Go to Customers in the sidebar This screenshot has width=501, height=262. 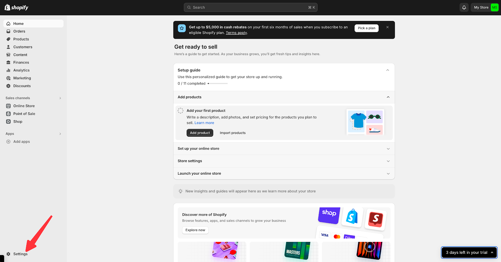click(23, 47)
